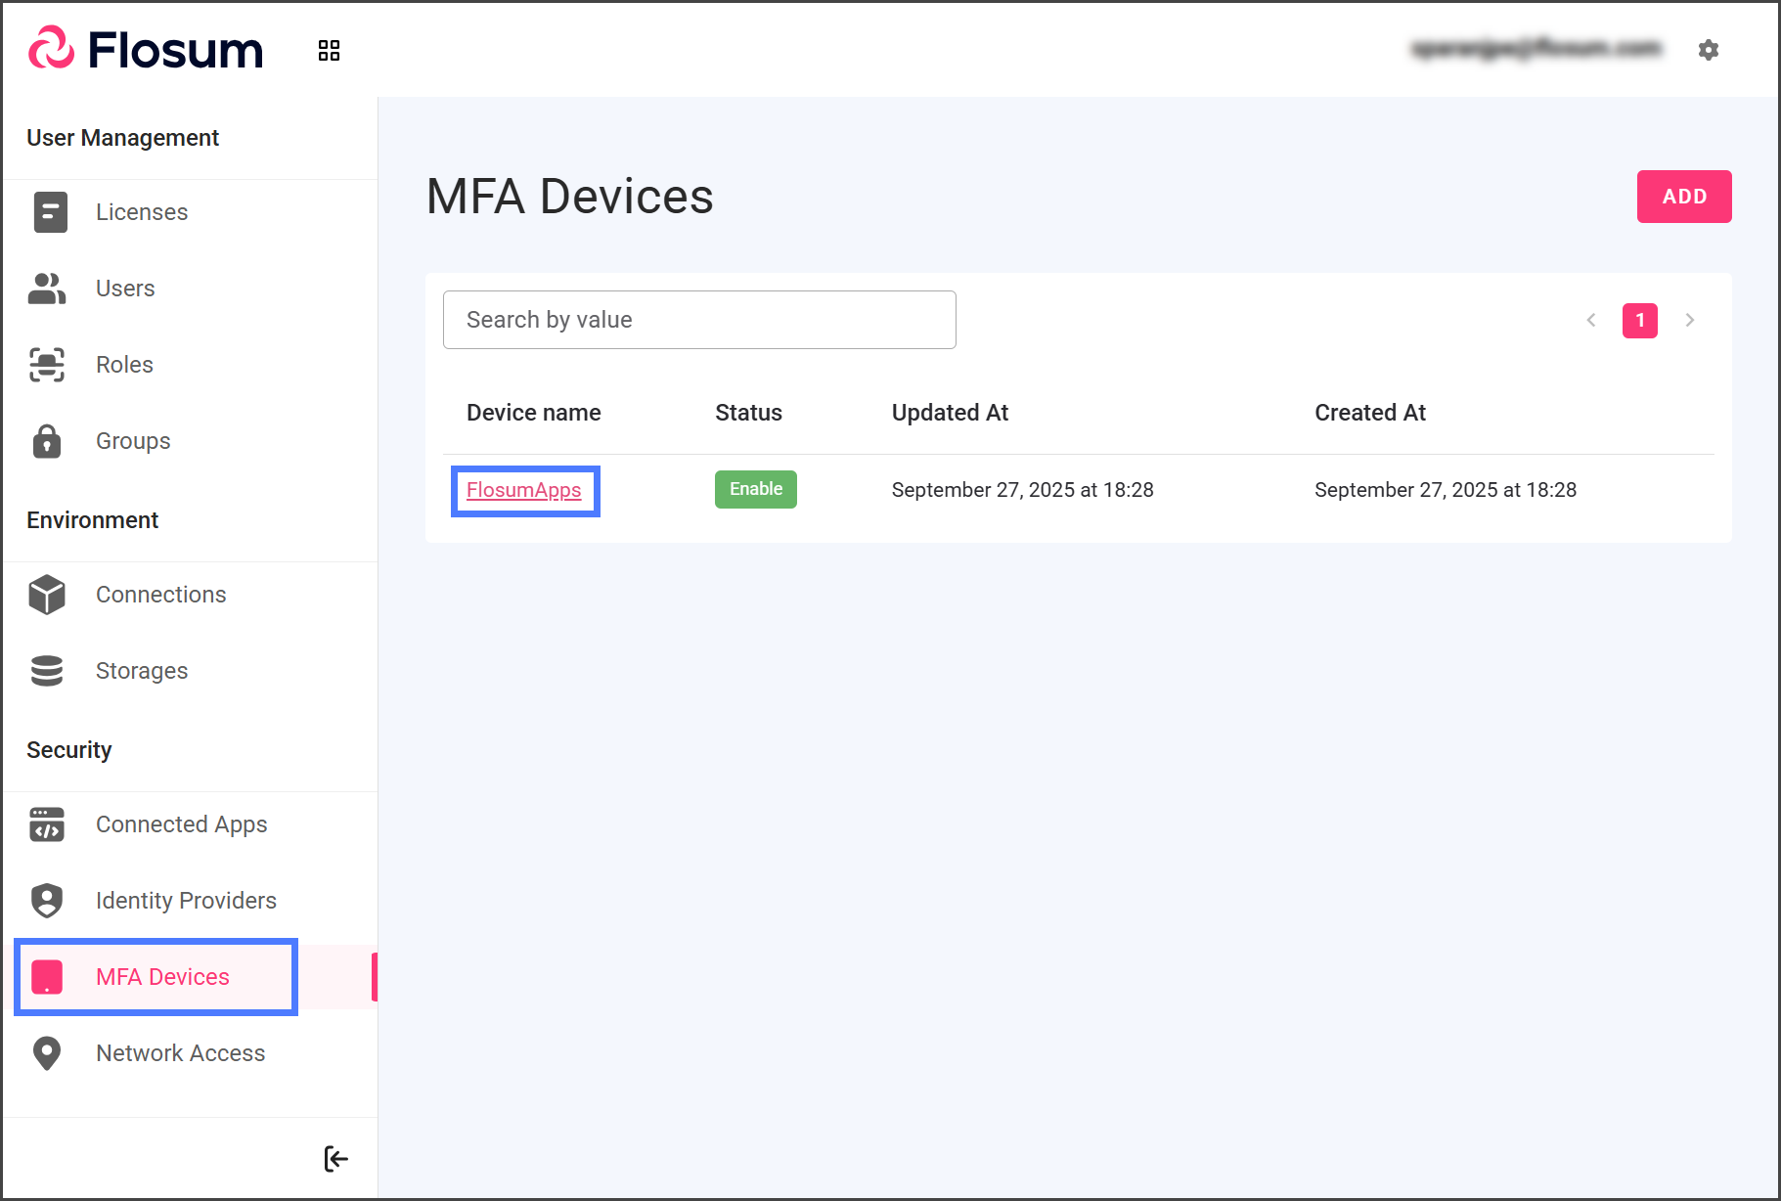1781x1201 pixels.
Task: Click the Network Access location pin icon
Action: pyautogui.click(x=47, y=1053)
